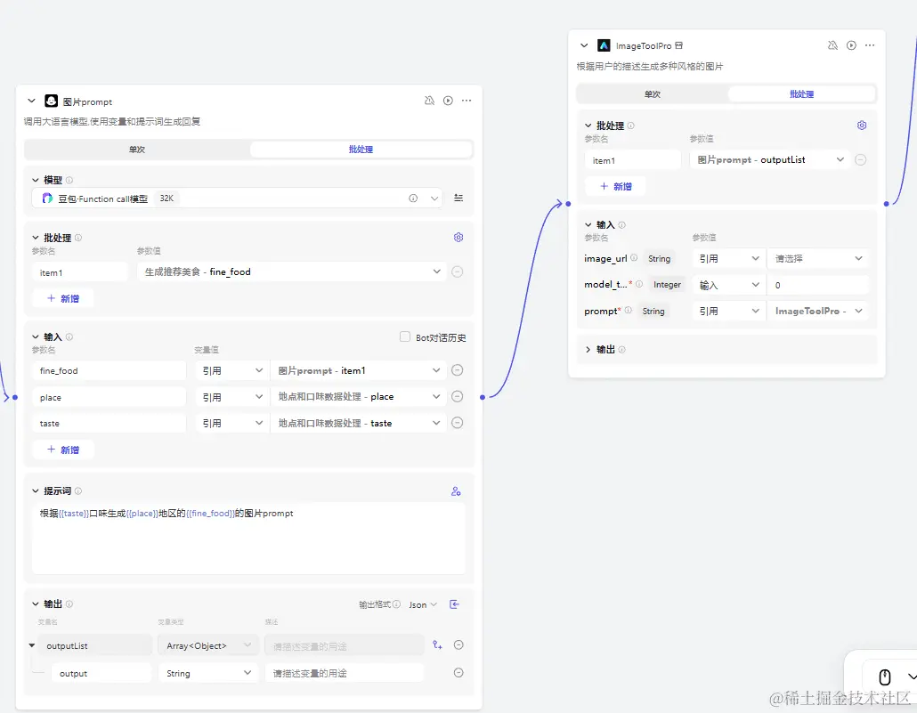
Task: Collapse the outputList tree triangle
Action: click(x=31, y=645)
